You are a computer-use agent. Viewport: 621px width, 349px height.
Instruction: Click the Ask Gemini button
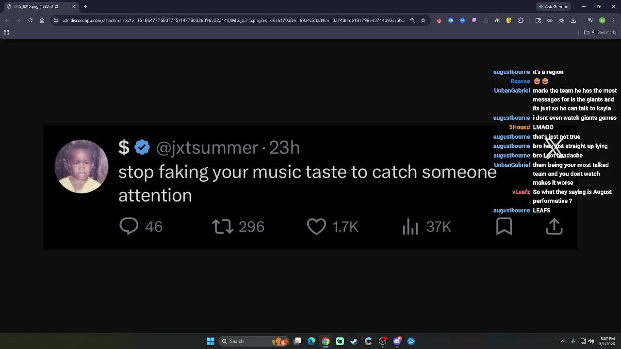[553, 6]
